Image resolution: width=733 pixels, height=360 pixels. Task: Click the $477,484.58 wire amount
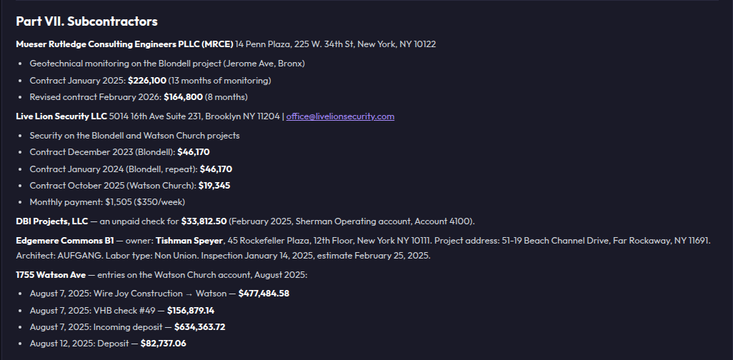[264, 294]
